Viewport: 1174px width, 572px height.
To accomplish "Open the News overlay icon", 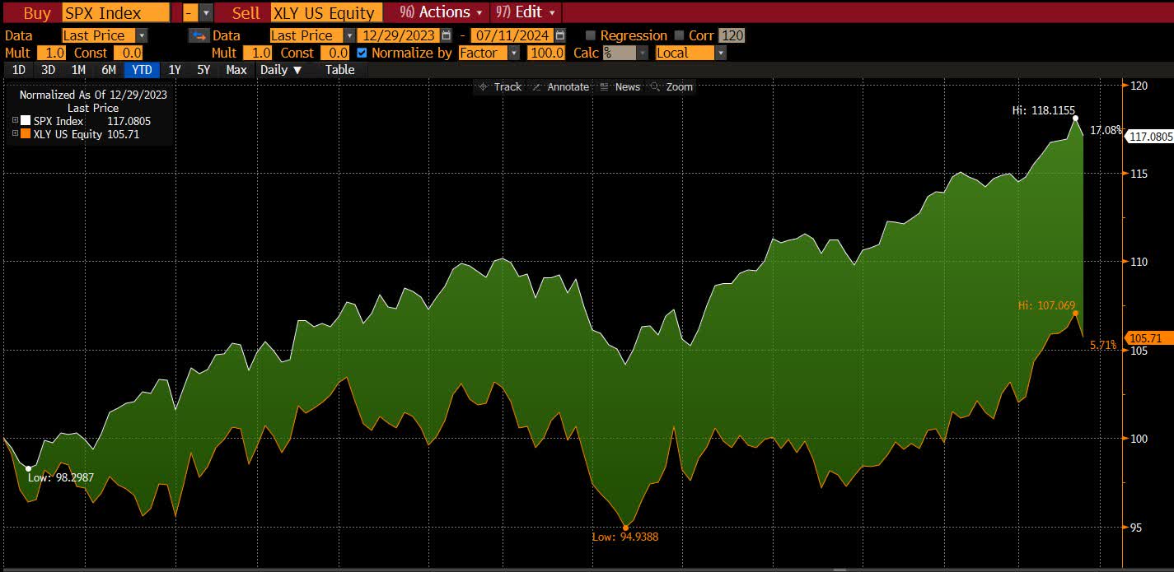I will 604,87.
